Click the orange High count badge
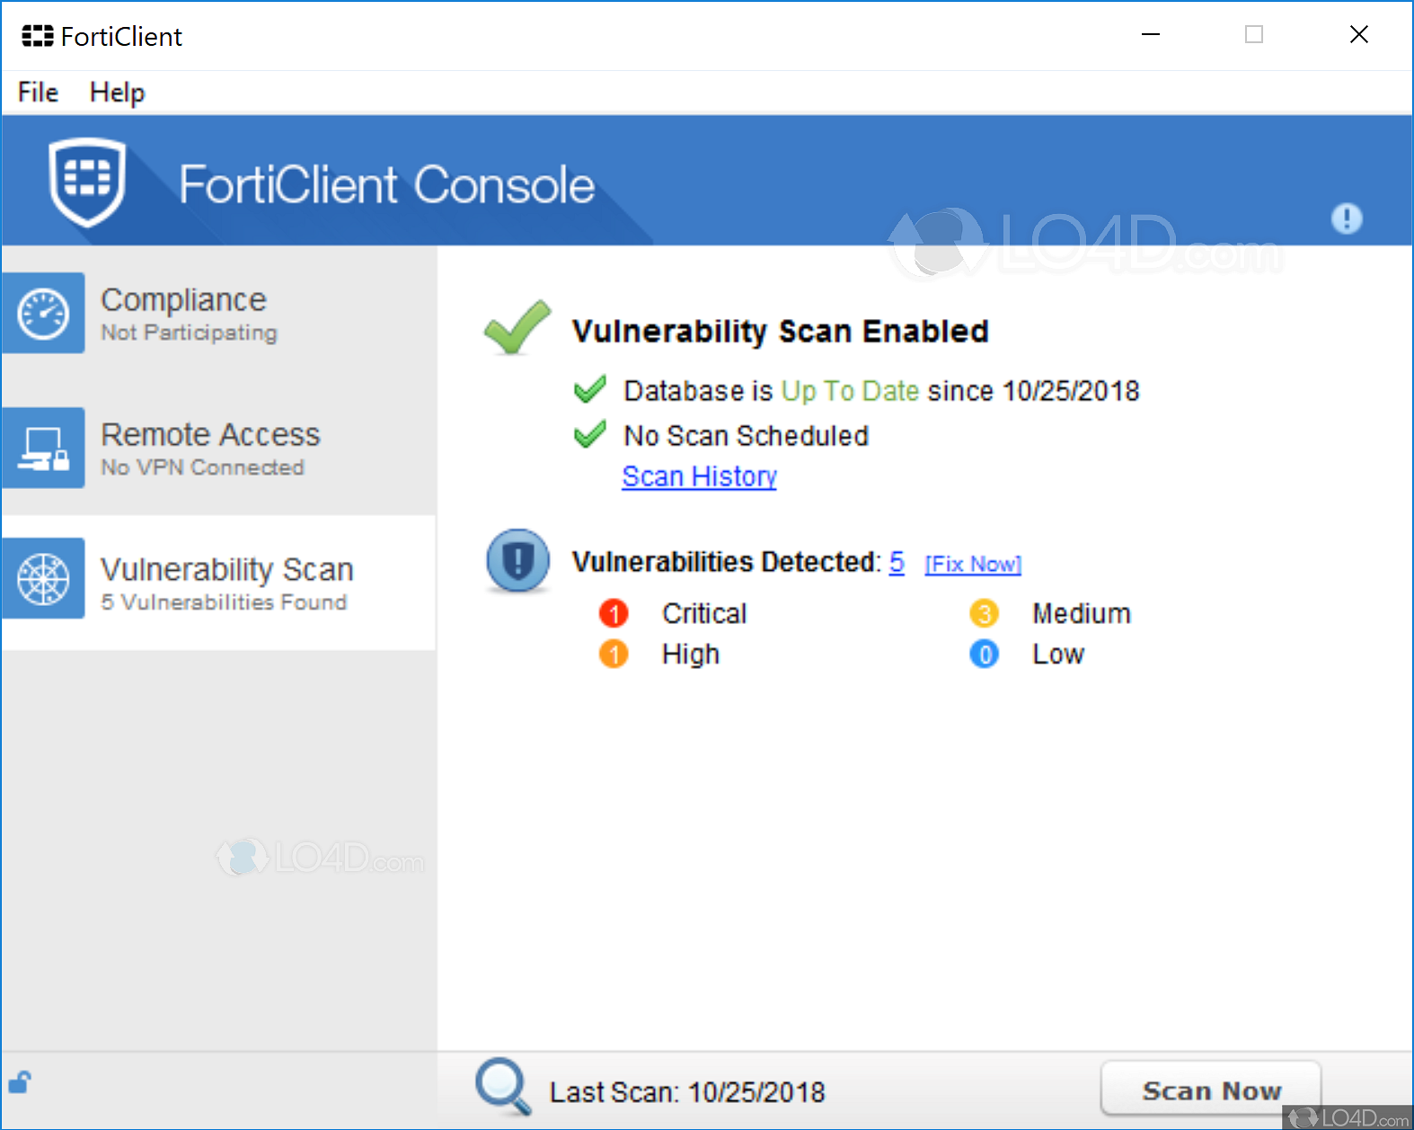Image resolution: width=1414 pixels, height=1130 pixels. (614, 654)
